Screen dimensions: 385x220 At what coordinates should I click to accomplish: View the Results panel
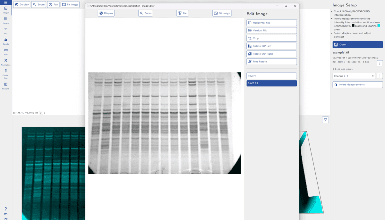click(5, 86)
